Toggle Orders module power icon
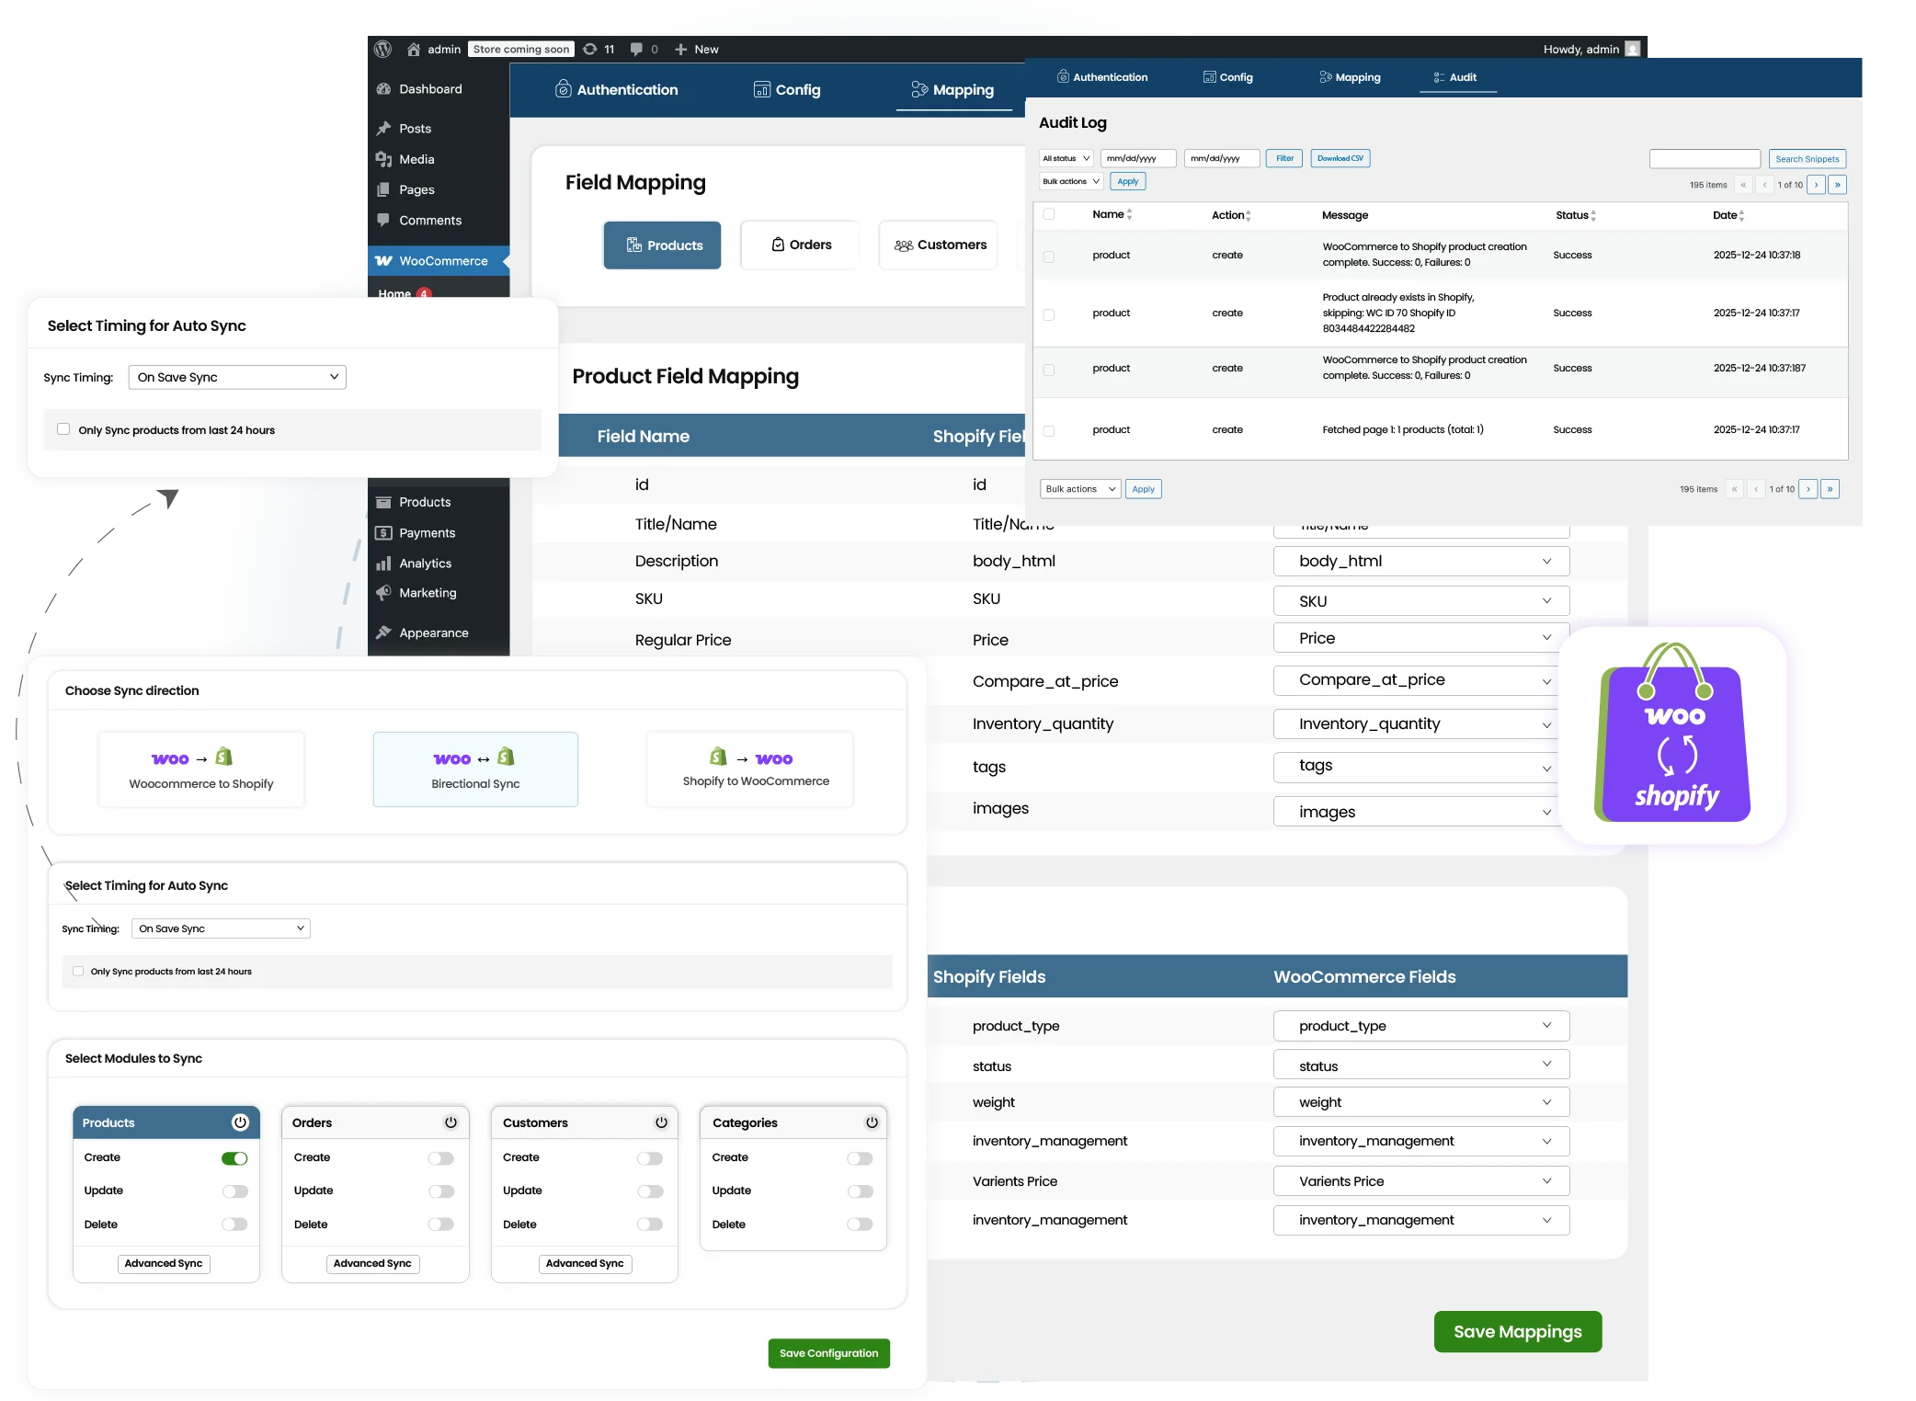Image resolution: width=1916 pixels, height=1401 pixels. point(450,1122)
